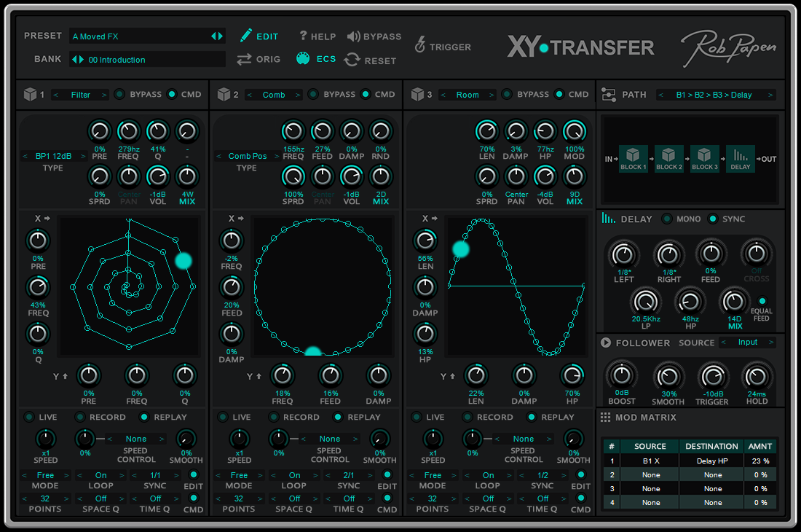
Task: Click the bank arrows next to 00 Introduction
Action: [78, 59]
